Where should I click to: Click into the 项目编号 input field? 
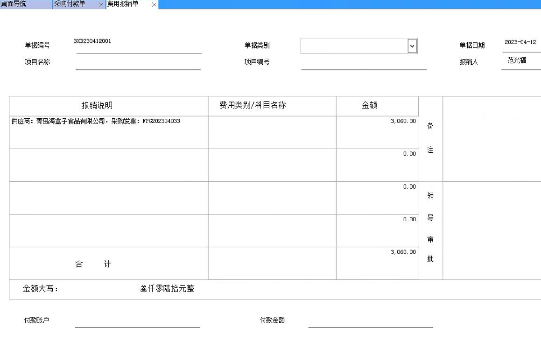[364, 63]
